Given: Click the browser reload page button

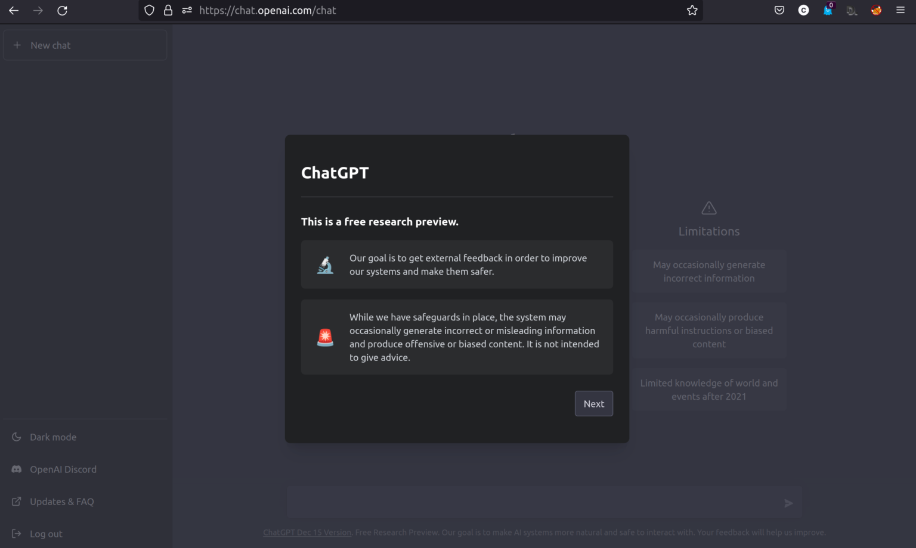Looking at the screenshot, I should pyautogui.click(x=62, y=10).
